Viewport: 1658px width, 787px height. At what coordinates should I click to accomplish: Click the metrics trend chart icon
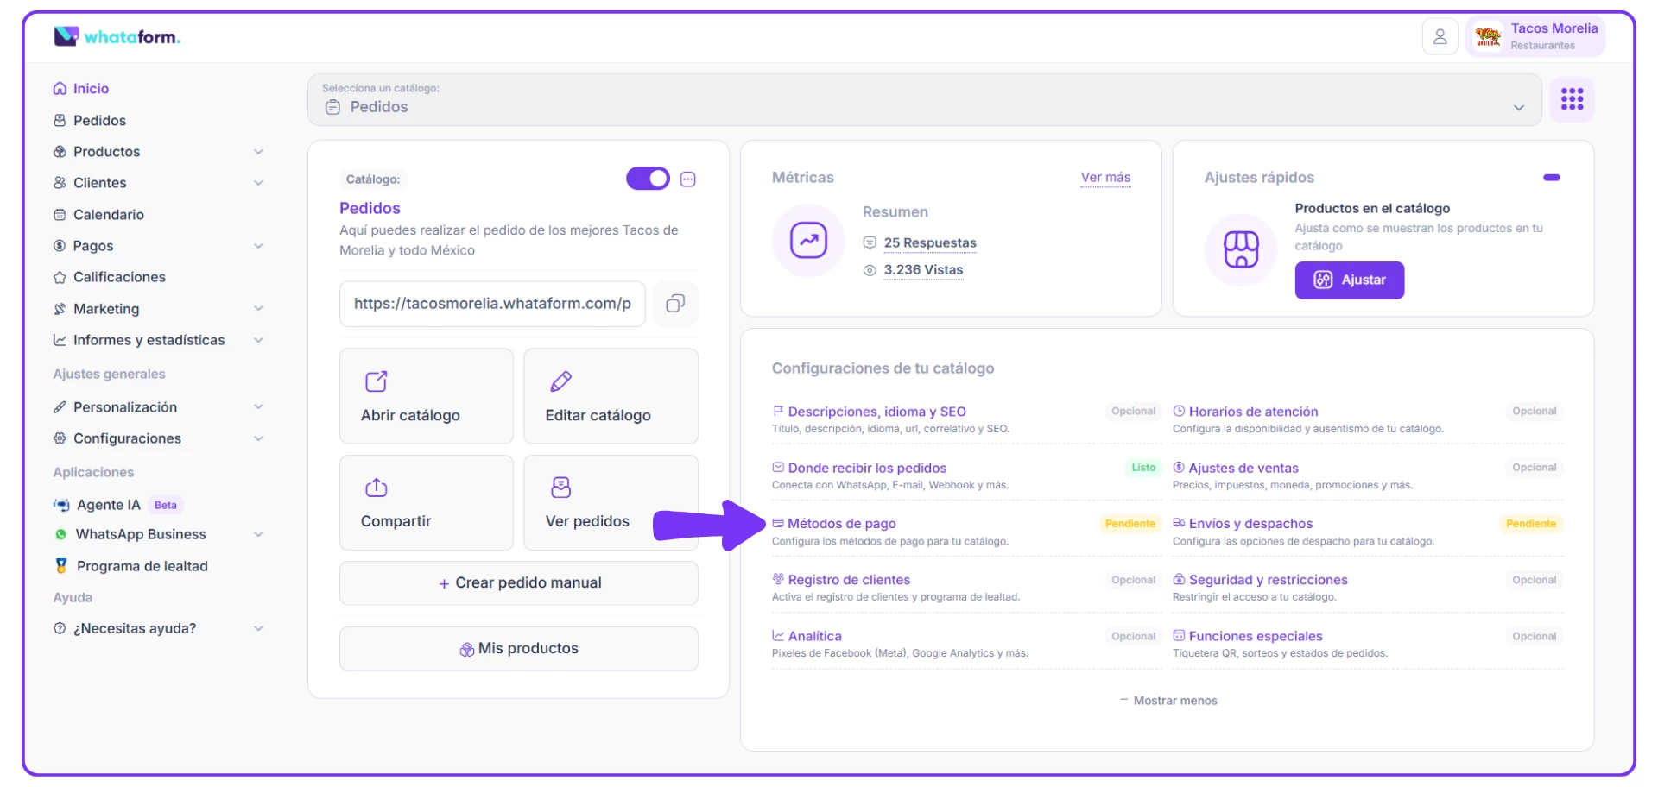pos(808,241)
